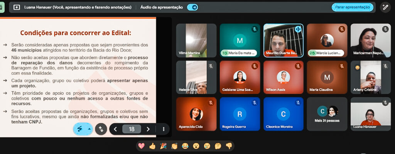Send the heart emoji reaction
The image size is (395, 154).
click(x=142, y=146)
